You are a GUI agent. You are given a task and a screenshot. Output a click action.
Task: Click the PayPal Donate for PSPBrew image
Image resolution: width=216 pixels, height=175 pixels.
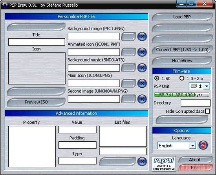coord(164,164)
